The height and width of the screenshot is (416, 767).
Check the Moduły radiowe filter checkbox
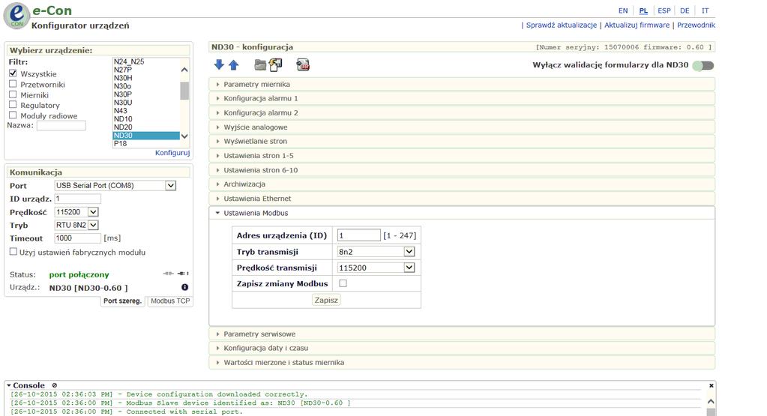[13, 115]
